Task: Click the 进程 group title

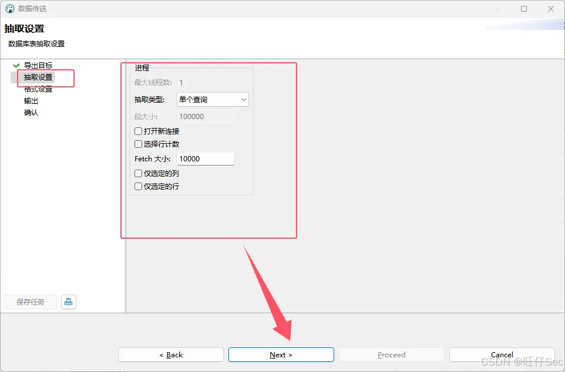Action: click(142, 67)
